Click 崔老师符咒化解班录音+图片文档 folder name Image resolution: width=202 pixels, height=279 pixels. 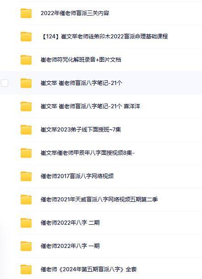pyautogui.click(x=81, y=60)
